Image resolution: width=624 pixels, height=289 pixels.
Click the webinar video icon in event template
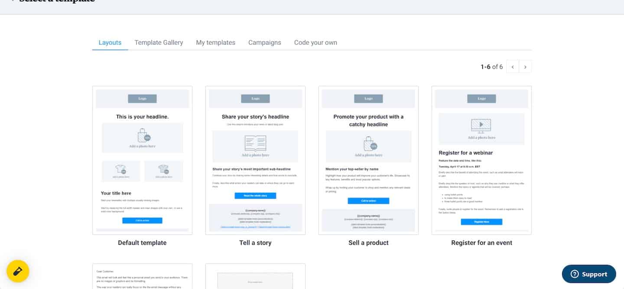(x=481, y=125)
